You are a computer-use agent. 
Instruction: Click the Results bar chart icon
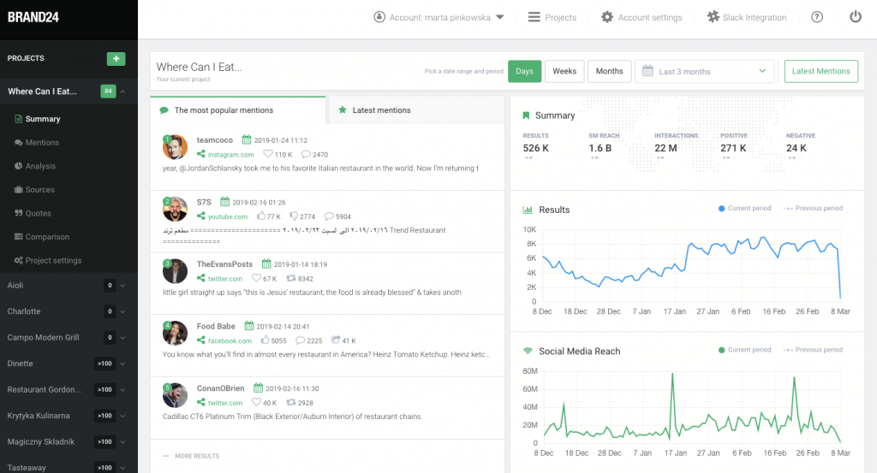click(528, 210)
